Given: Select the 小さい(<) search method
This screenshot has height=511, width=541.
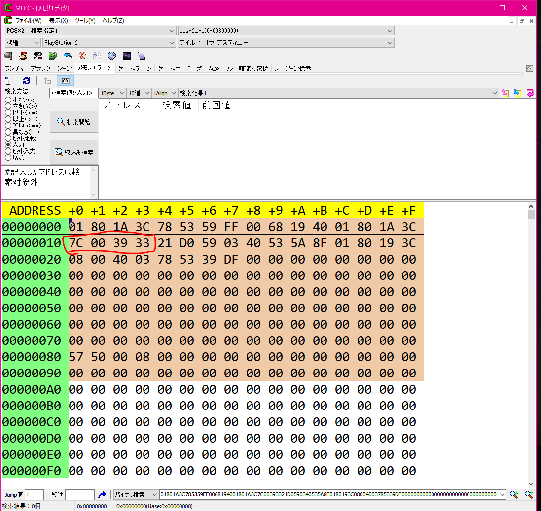Looking at the screenshot, I should click(x=21, y=100).
